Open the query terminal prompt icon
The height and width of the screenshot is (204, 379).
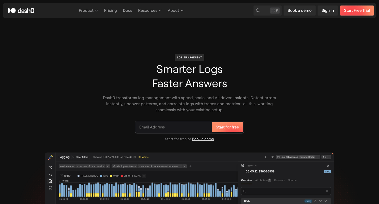[x=266, y=157]
